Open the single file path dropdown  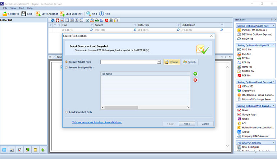[159, 62]
